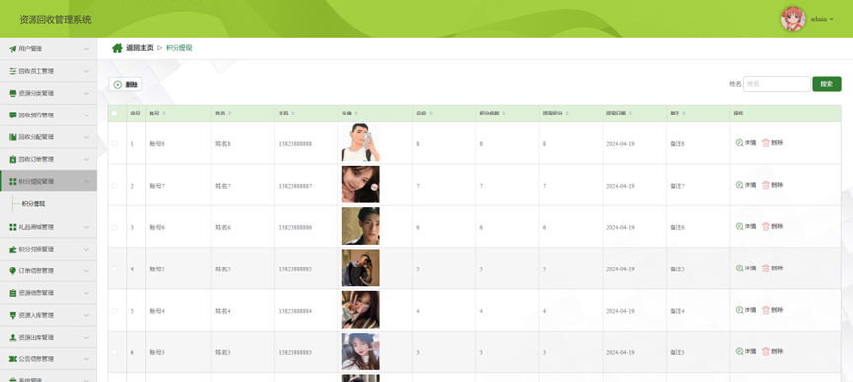Expand 资源信息管理 using its chevron
The height and width of the screenshot is (382, 853).
[86, 293]
